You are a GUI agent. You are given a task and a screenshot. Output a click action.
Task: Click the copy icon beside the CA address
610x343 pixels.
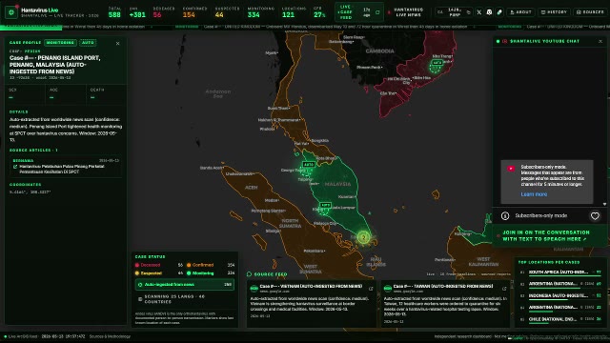(468, 12)
